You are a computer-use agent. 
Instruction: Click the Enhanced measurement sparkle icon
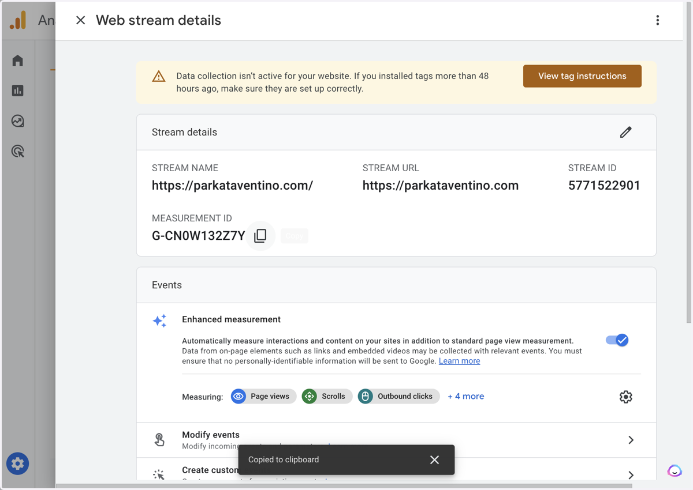[x=159, y=321]
